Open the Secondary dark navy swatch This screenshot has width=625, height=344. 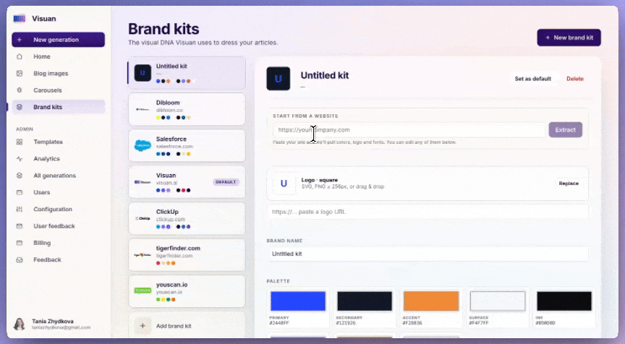[365, 301]
